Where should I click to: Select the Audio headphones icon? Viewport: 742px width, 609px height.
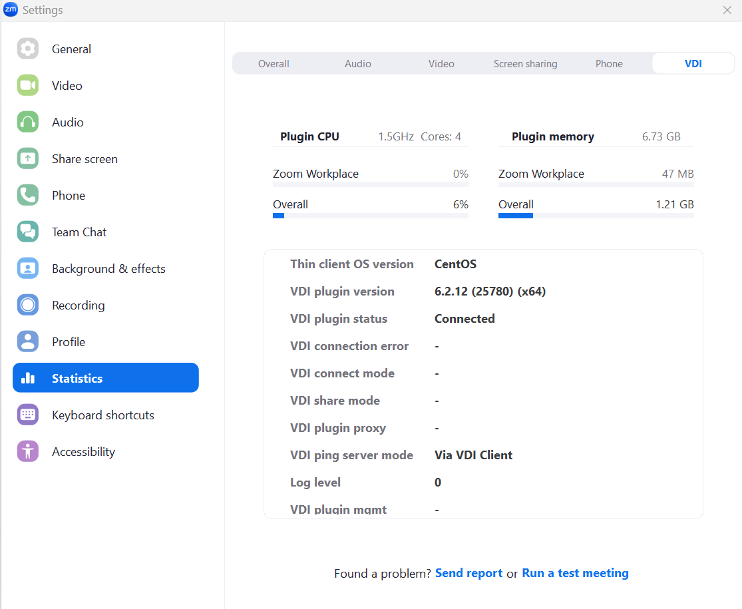[x=27, y=122]
